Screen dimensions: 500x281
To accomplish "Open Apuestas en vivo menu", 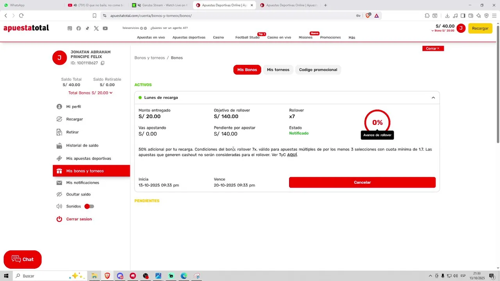I will click(151, 37).
